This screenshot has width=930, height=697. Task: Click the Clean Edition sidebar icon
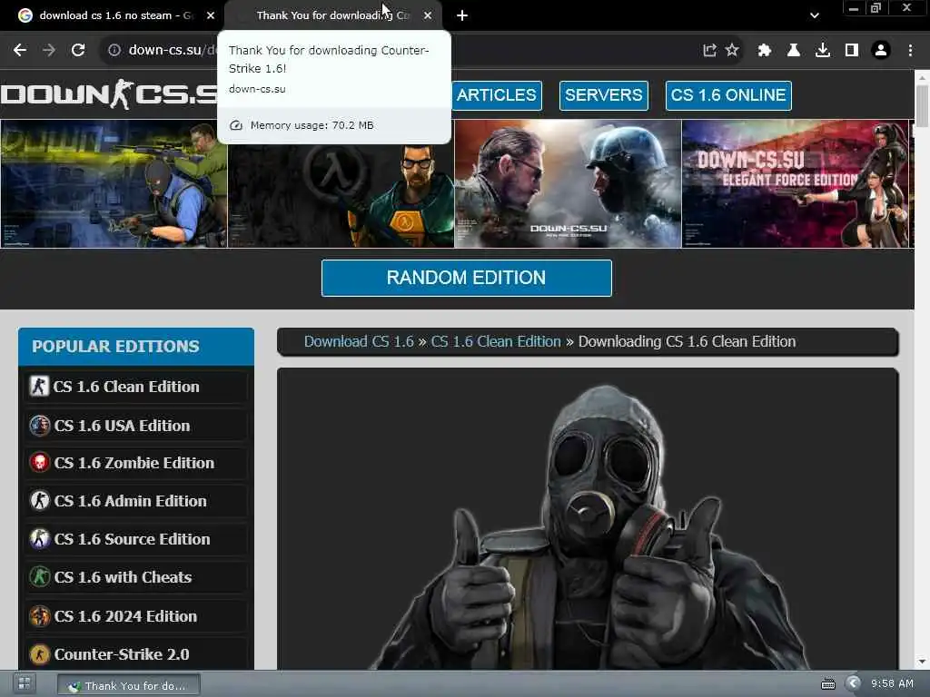tap(39, 387)
